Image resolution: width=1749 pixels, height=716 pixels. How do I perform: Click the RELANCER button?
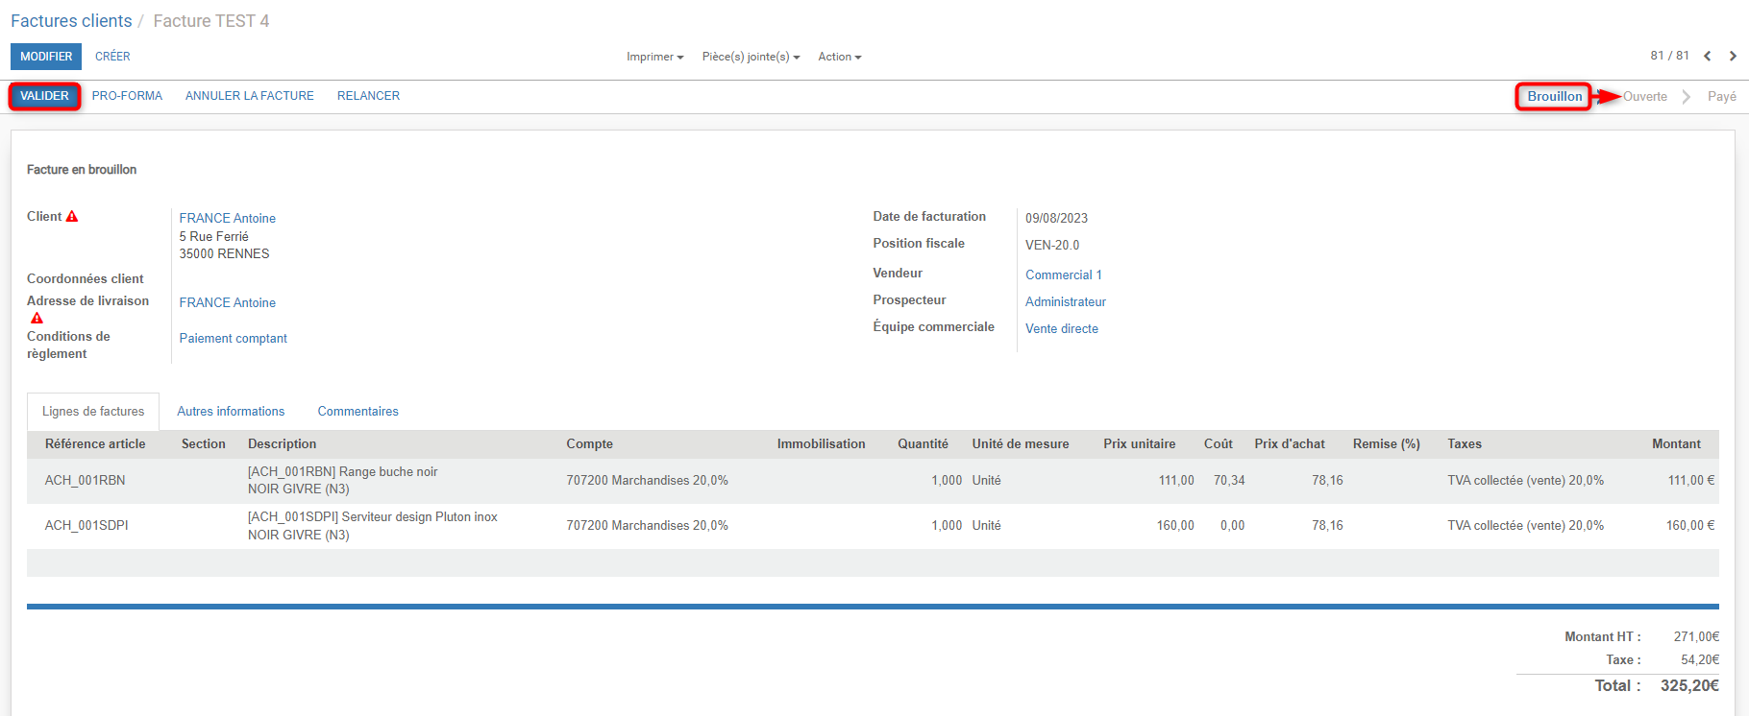pos(368,96)
